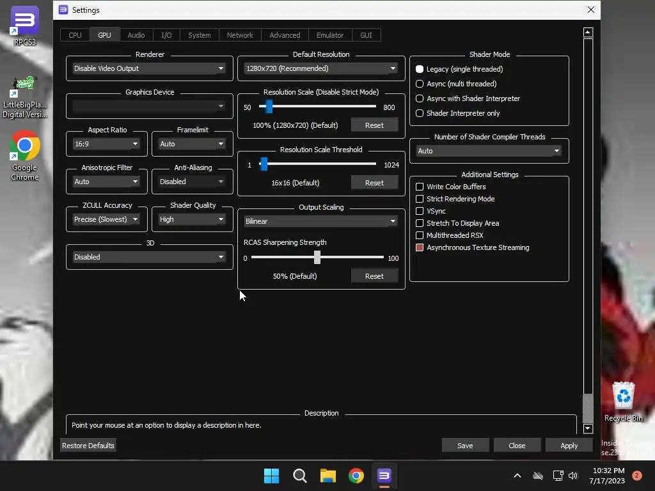Open the Framelimit dropdown
The width and height of the screenshot is (655, 491).
(x=192, y=144)
